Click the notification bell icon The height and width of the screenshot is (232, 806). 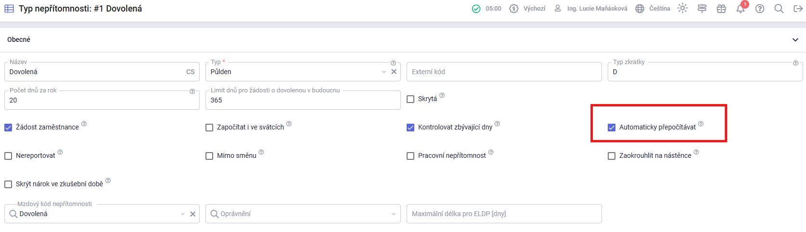pyautogui.click(x=740, y=9)
